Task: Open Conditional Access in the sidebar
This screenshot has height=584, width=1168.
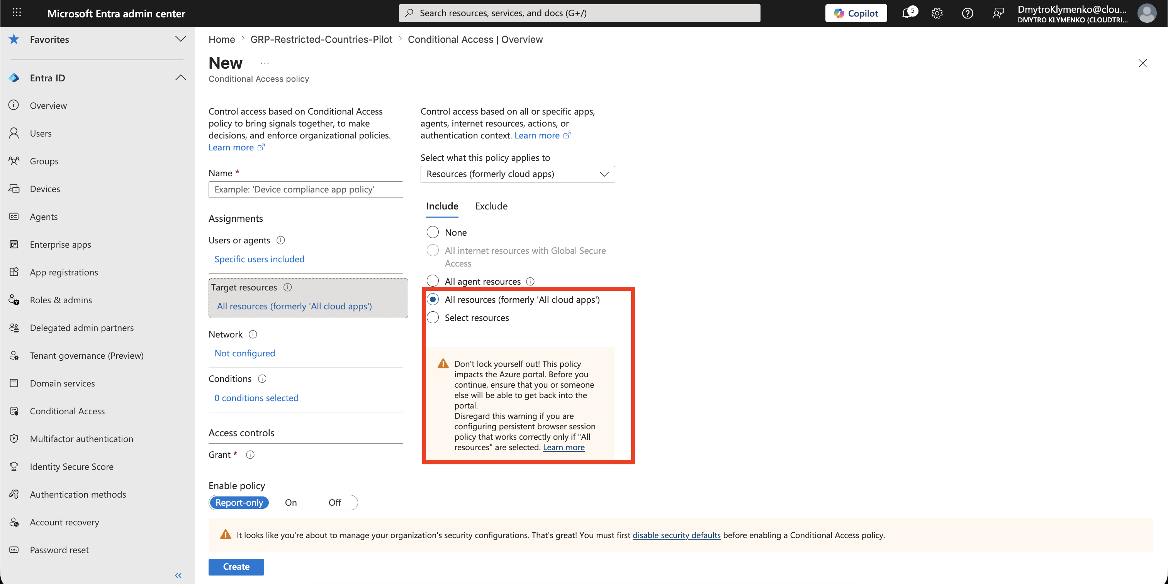Action: click(x=67, y=411)
